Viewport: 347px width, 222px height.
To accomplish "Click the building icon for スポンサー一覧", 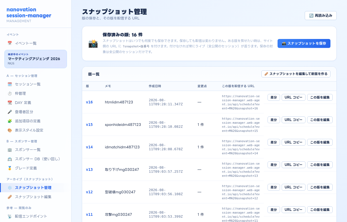I will pos(10,150).
